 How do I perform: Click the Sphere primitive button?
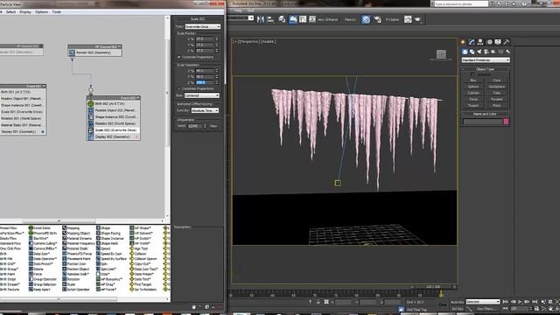473,87
